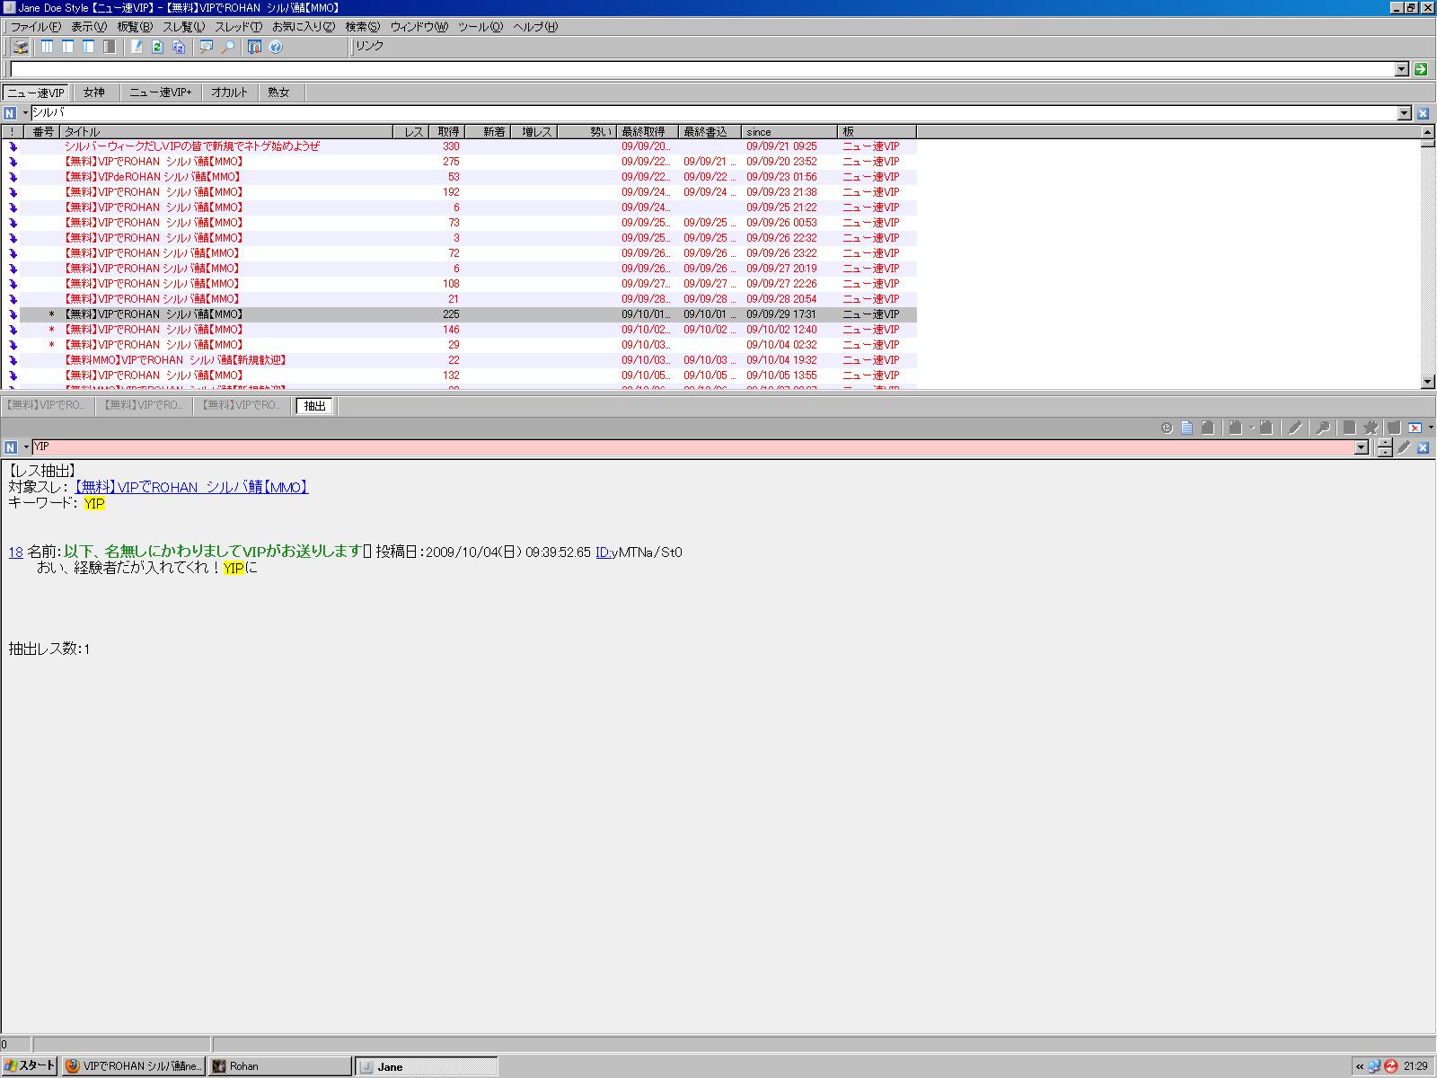Click the pencil write icon in main toolbar
Image resolution: width=1437 pixels, height=1078 pixels.
click(137, 47)
